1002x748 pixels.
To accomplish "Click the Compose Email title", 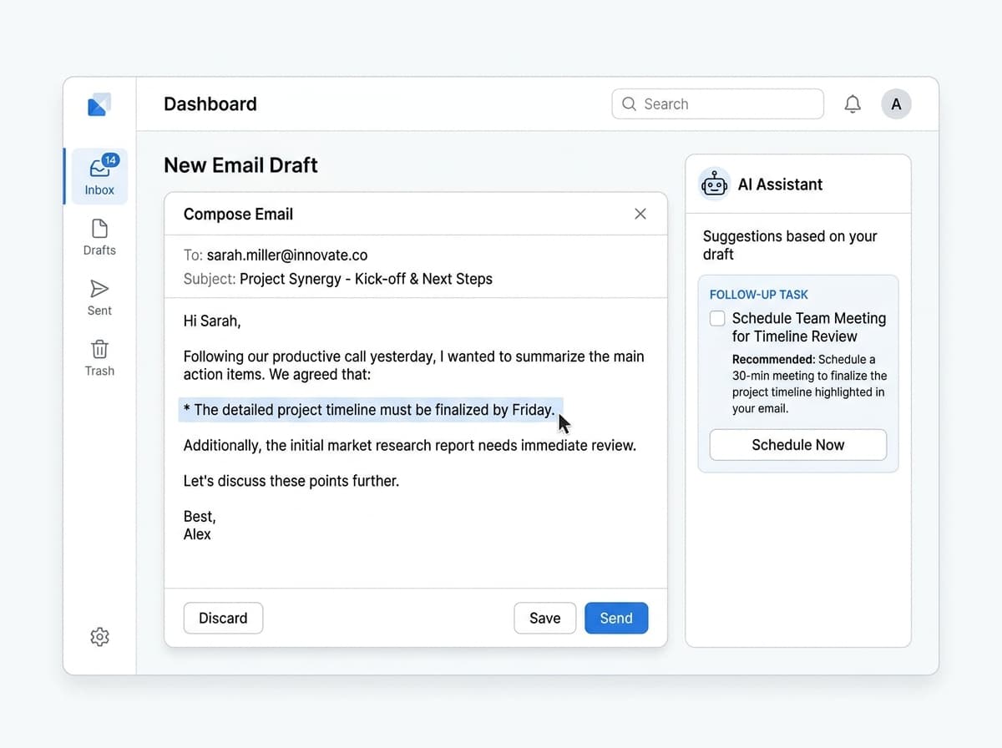I will click(x=238, y=215).
